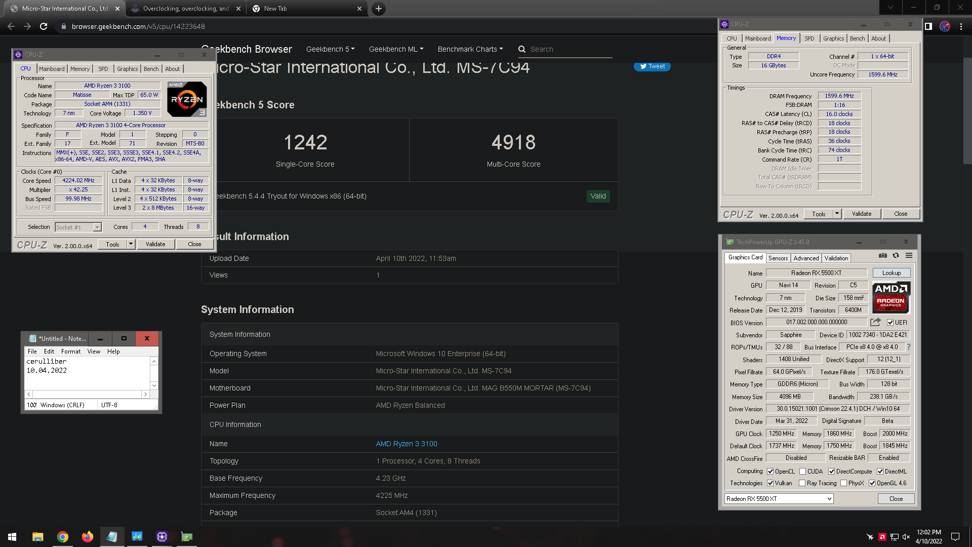Viewport: 972px width, 547px height.
Task: Open the Format menu in Notepad
Action: click(71, 351)
